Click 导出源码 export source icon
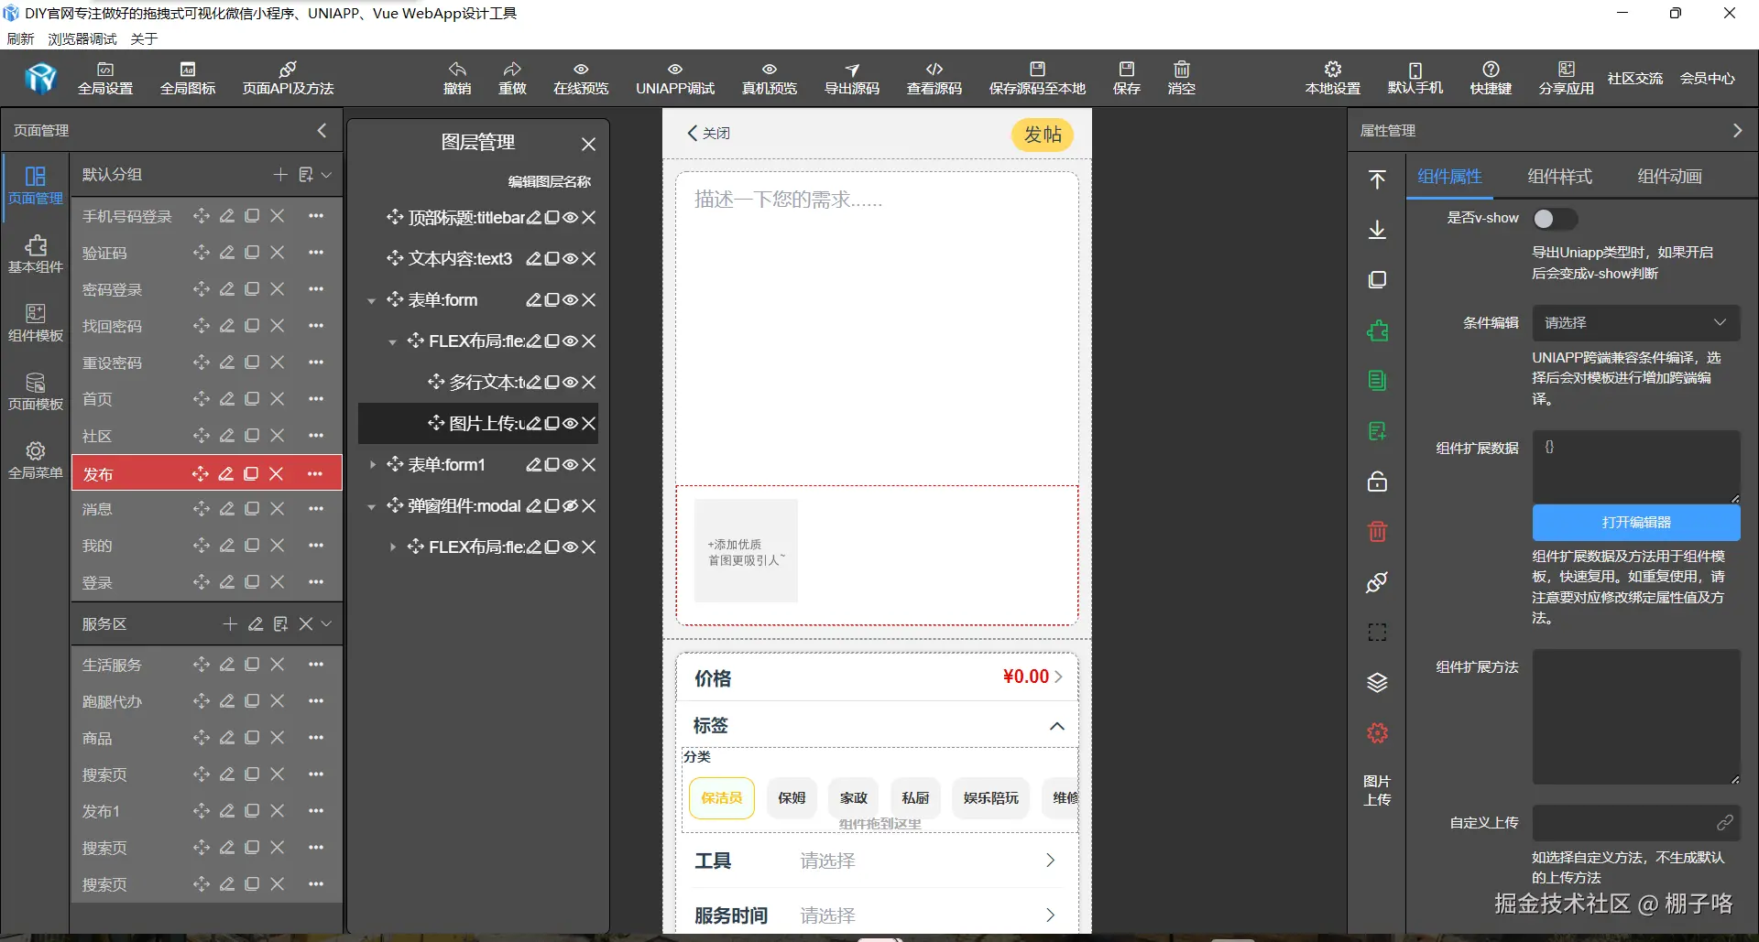Screen dimensions: 1759x942 (x=852, y=79)
